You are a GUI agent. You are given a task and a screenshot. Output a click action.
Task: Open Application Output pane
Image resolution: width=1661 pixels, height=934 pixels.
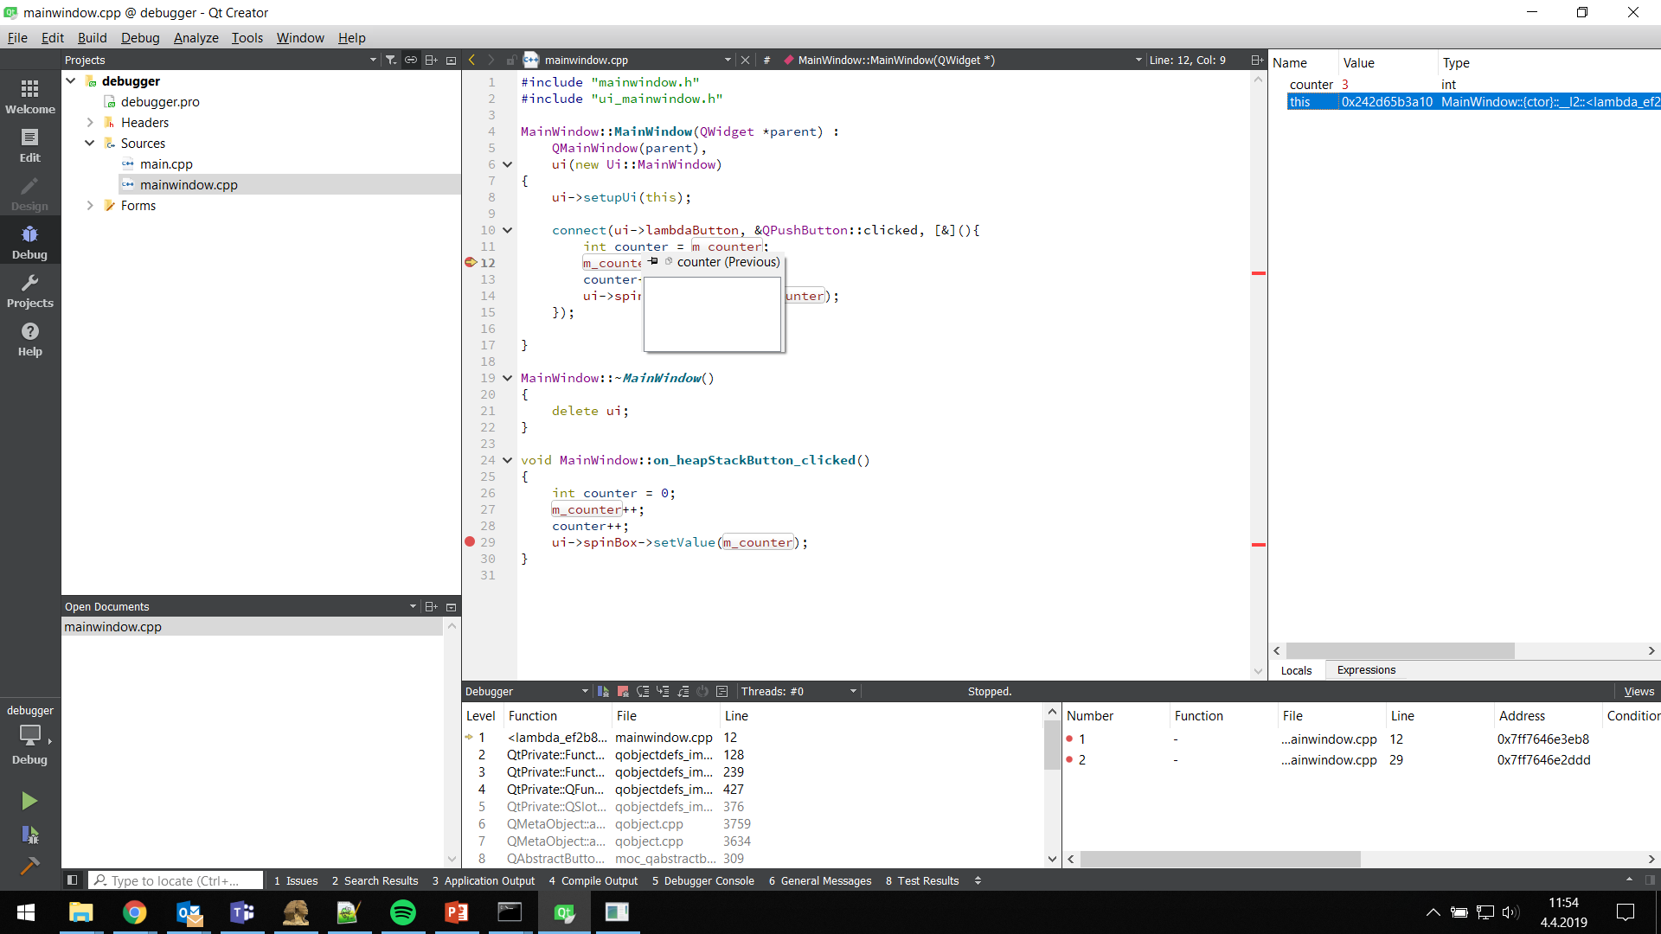click(484, 881)
